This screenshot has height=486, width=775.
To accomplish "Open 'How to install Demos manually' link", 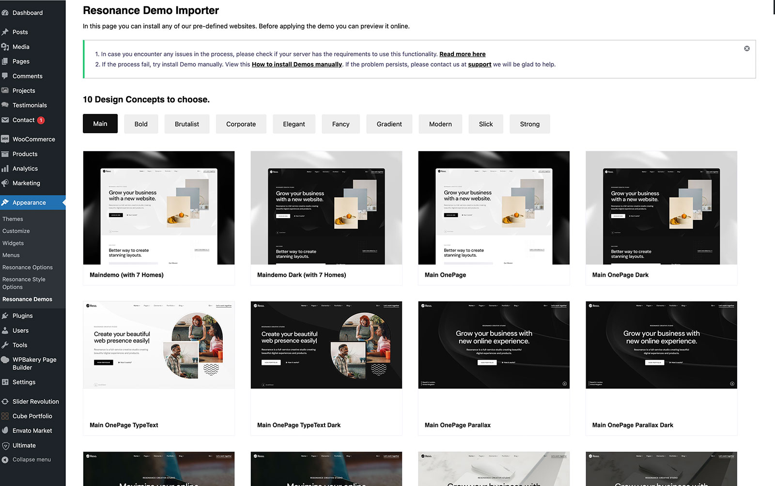I will [x=296, y=64].
